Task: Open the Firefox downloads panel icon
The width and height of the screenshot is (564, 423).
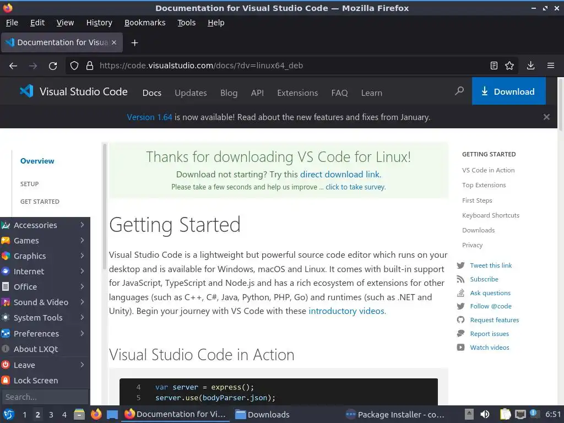Action: tap(530, 66)
